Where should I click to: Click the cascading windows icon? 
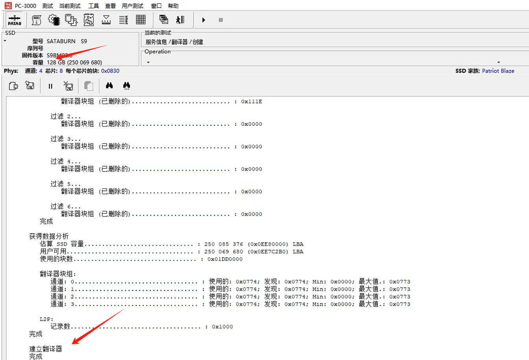pos(164,20)
